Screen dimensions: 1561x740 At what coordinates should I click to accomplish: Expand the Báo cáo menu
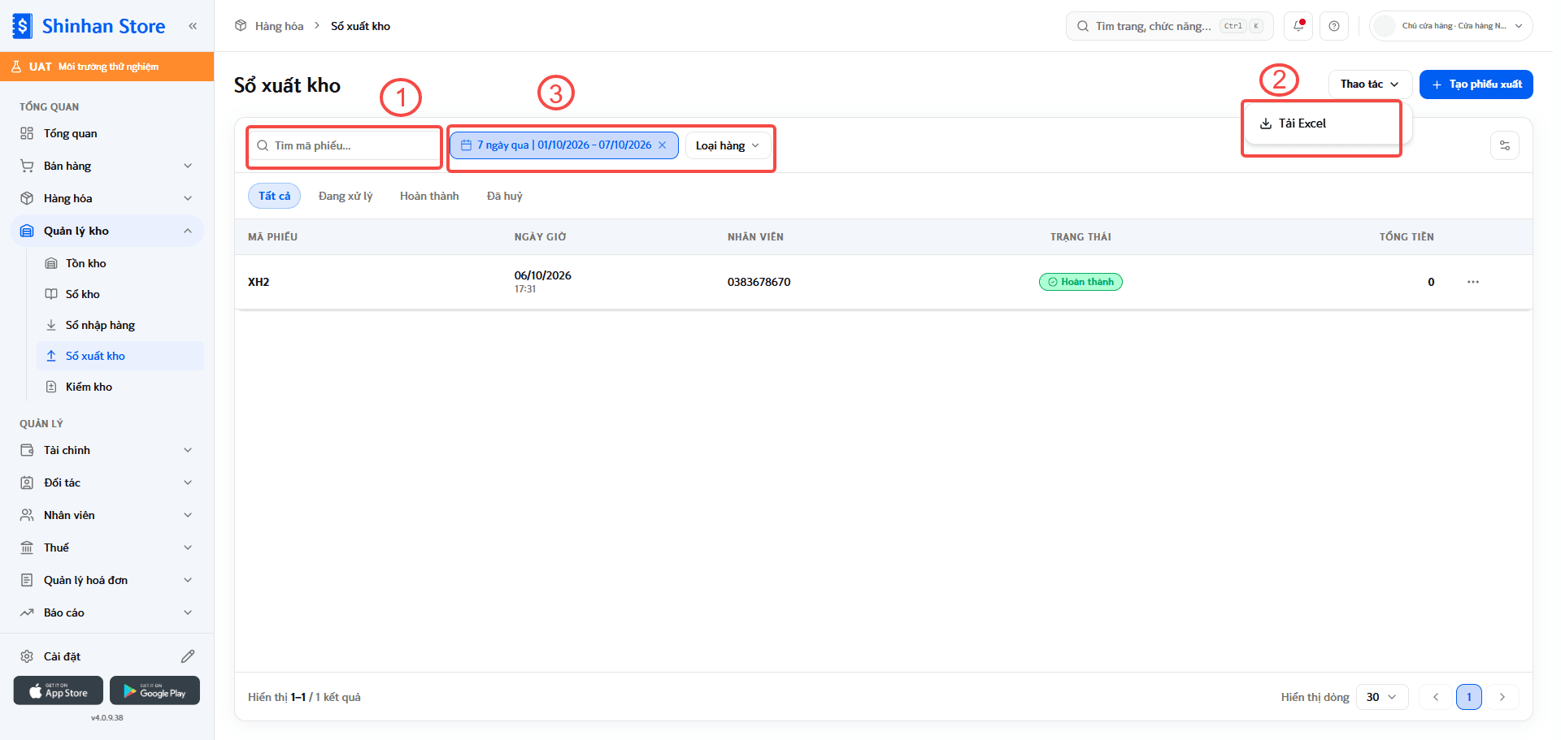107,612
